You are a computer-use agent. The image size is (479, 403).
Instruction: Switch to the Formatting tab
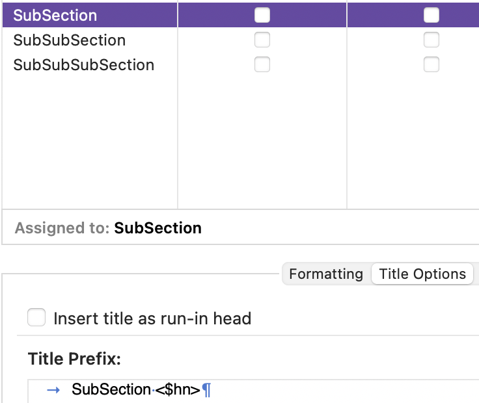pos(326,274)
